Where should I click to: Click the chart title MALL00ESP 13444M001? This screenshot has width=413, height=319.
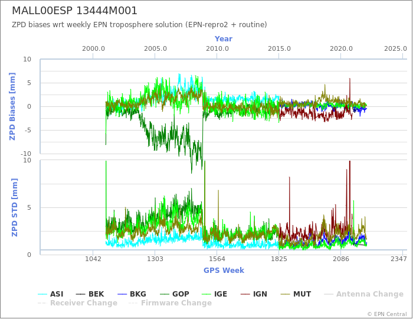tap(75, 11)
